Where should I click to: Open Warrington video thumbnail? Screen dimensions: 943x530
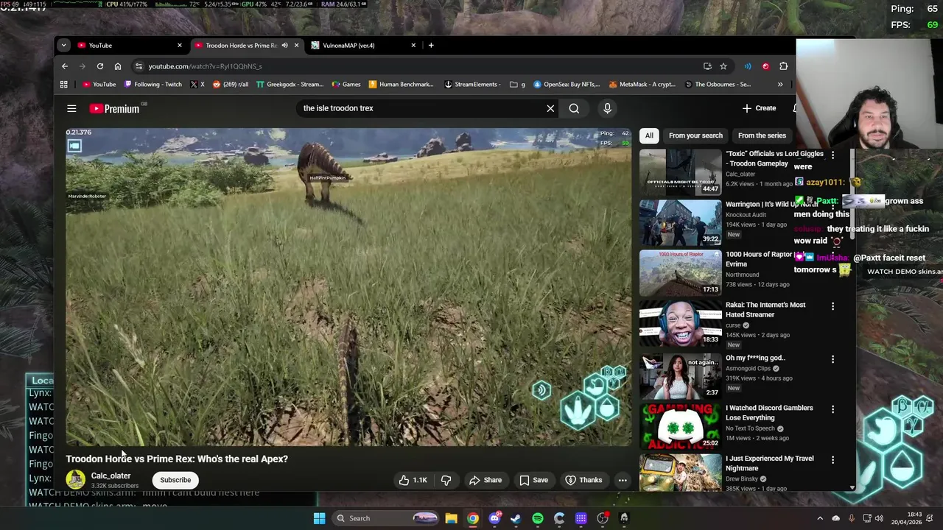[681, 222]
